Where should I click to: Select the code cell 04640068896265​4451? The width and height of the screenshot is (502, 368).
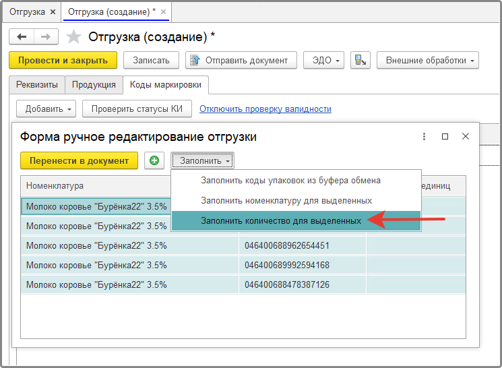[x=303, y=245]
